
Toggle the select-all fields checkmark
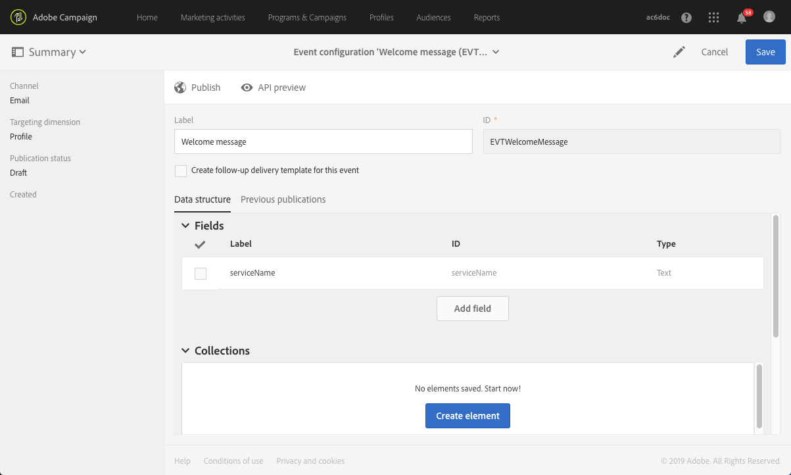pyautogui.click(x=201, y=244)
